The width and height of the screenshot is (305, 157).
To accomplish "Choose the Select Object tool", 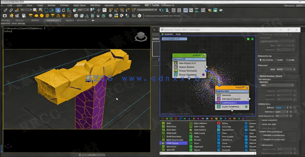I will (35, 10).
